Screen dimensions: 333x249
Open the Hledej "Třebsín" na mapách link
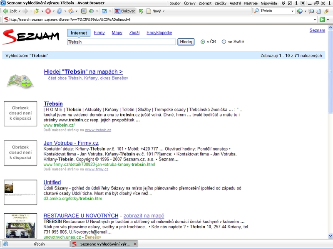(x=83, y=71)
